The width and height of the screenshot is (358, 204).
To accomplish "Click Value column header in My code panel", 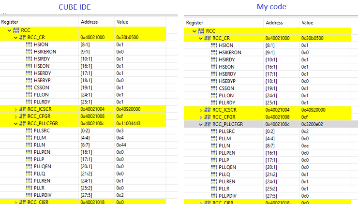I will (307, 23).
